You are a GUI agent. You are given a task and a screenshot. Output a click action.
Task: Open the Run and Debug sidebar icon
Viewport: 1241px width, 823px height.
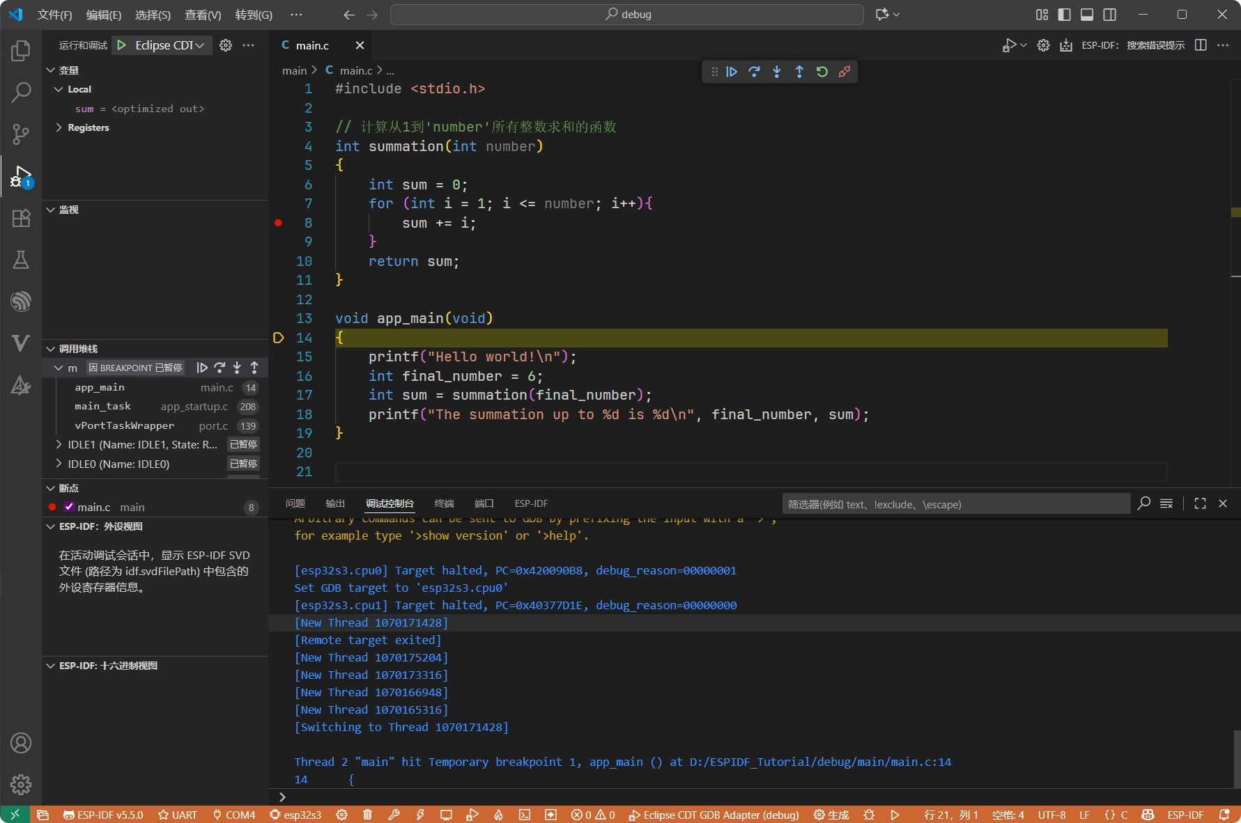pyautogui.click(x=20, y=176)
